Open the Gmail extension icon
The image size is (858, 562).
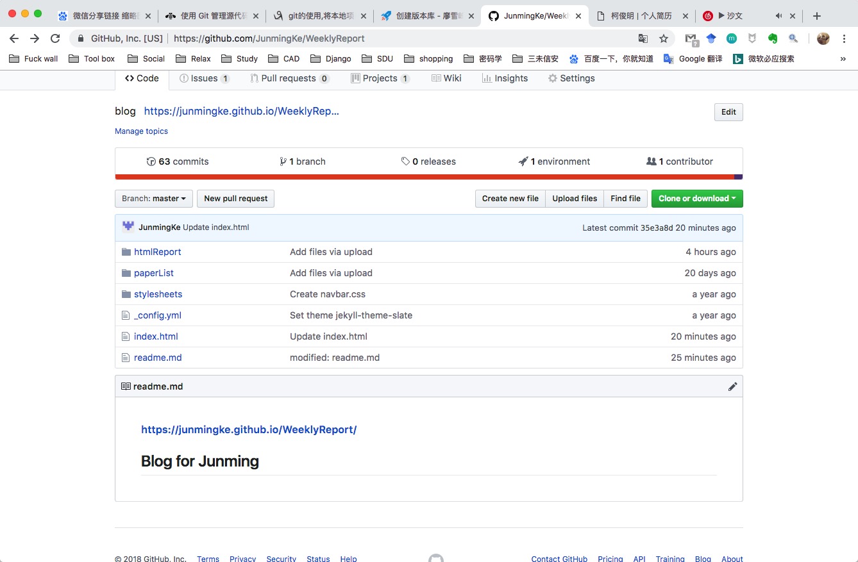691,38
